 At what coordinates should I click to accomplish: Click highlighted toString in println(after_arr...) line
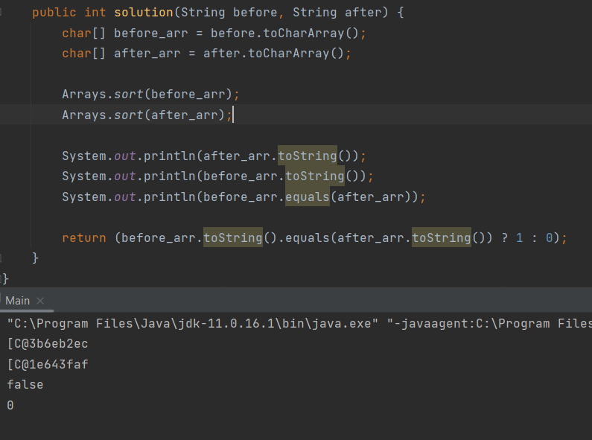tap(308, 156)
